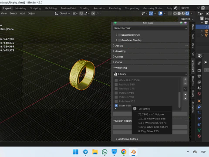Image resolution: width=209 pixels, height=157 pixels.
Task: Toggle viewport gizmos display
Action: [x=151, y=14]
